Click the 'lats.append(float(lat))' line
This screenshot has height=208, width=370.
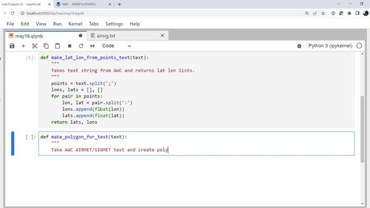pos(93,116)
